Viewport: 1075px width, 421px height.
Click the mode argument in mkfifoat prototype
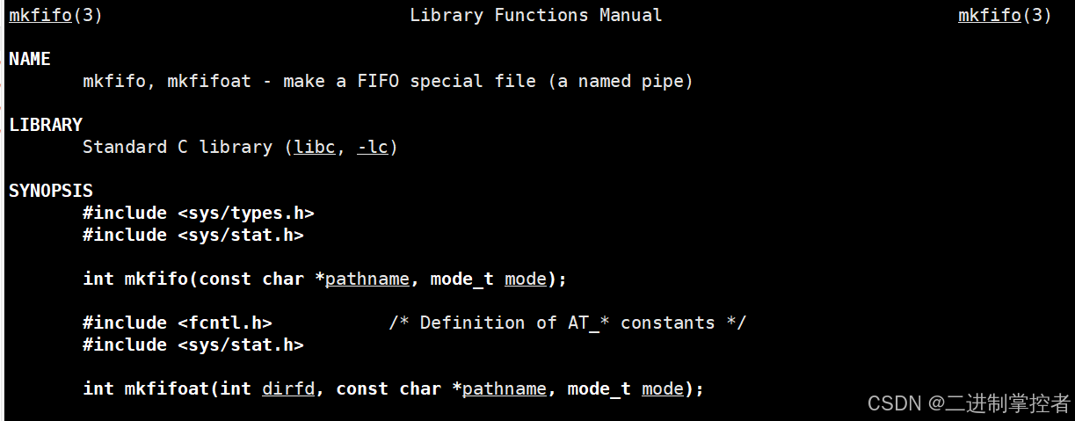click(x=662, y=388)
